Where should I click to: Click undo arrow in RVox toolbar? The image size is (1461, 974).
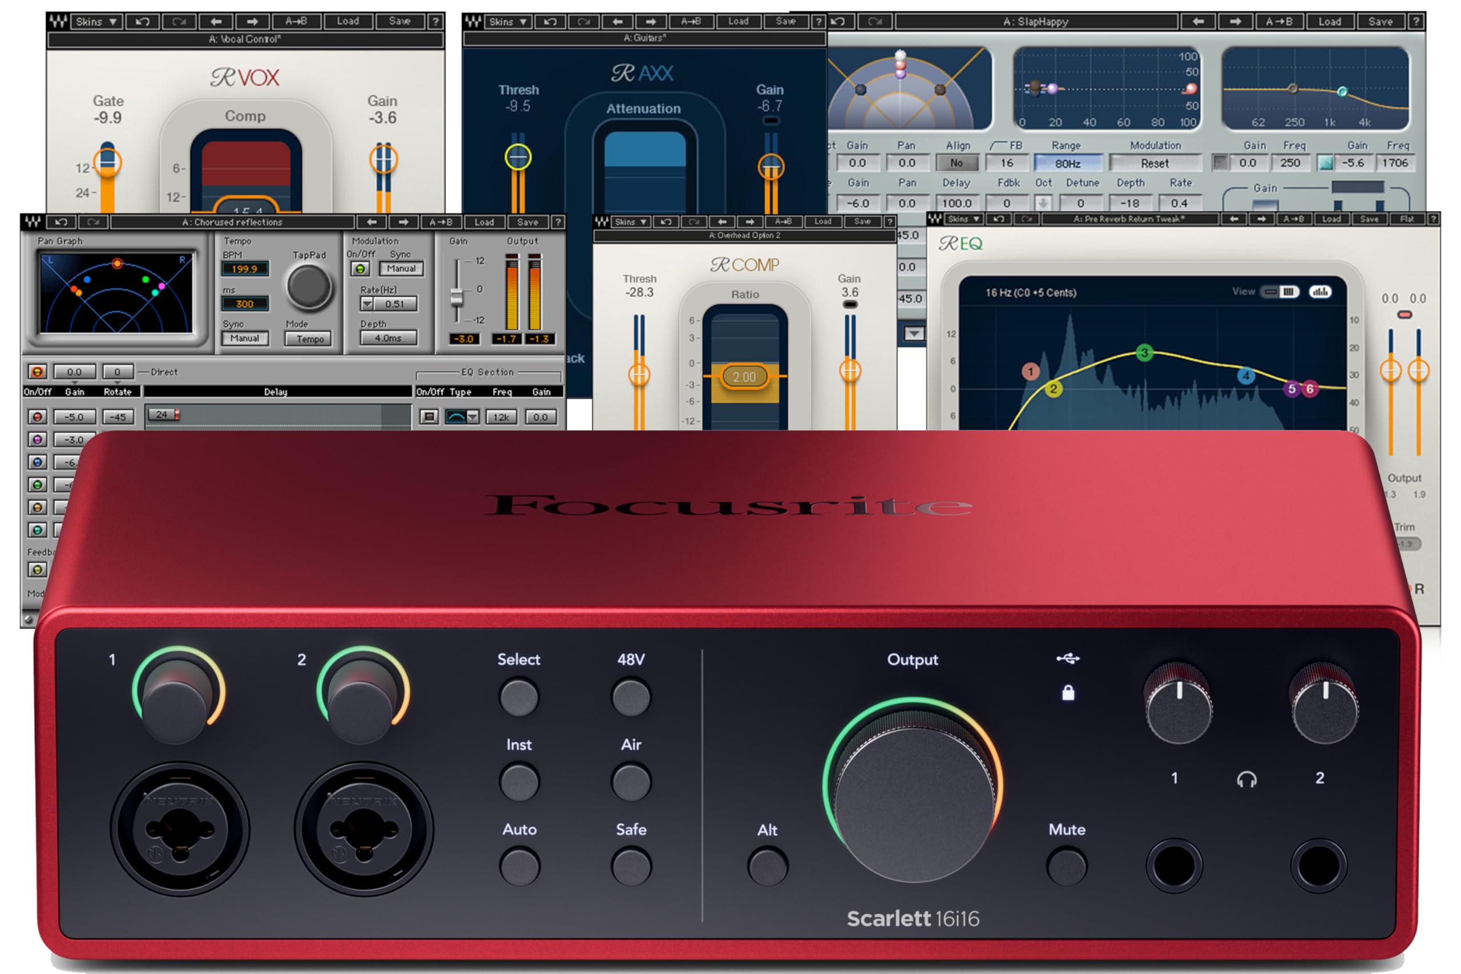(142, 22)
